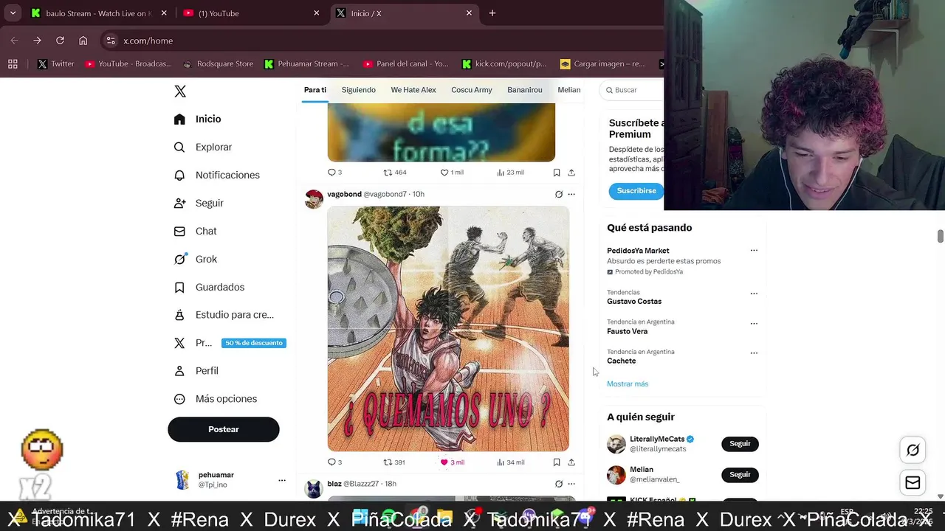Open more options on vagobond post
The width and height of the screenshot is (945, 531).
click(x=571, y=194)
